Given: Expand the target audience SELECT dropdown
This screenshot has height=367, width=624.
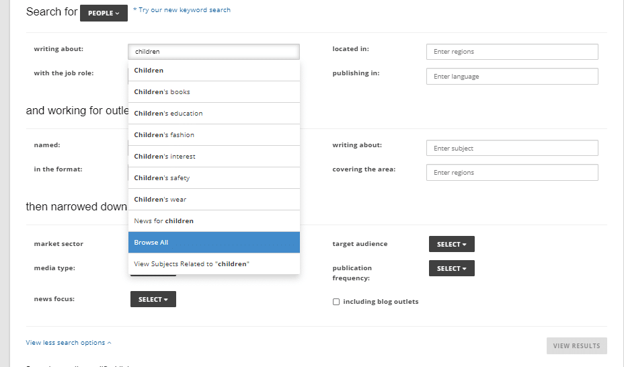Looking at the screenshot, I should coord(451,244).
